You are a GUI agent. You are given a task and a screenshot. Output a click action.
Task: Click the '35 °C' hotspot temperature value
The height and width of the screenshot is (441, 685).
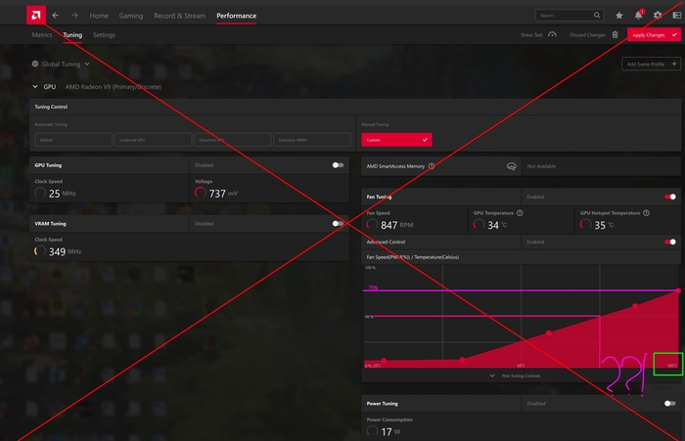604,225
